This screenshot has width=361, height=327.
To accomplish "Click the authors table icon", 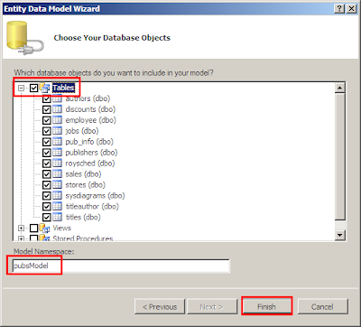I will (58, 98).
